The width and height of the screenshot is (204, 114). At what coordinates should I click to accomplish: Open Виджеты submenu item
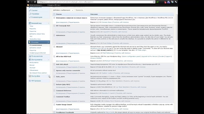pos(33,29)
